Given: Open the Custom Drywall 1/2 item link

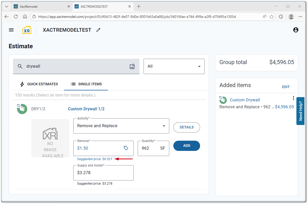Looking at the screenshot, I should [86, 109].
